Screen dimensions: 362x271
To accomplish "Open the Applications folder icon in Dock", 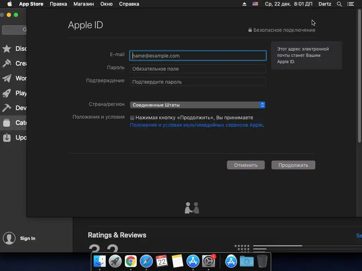I will tap(231, 261).
